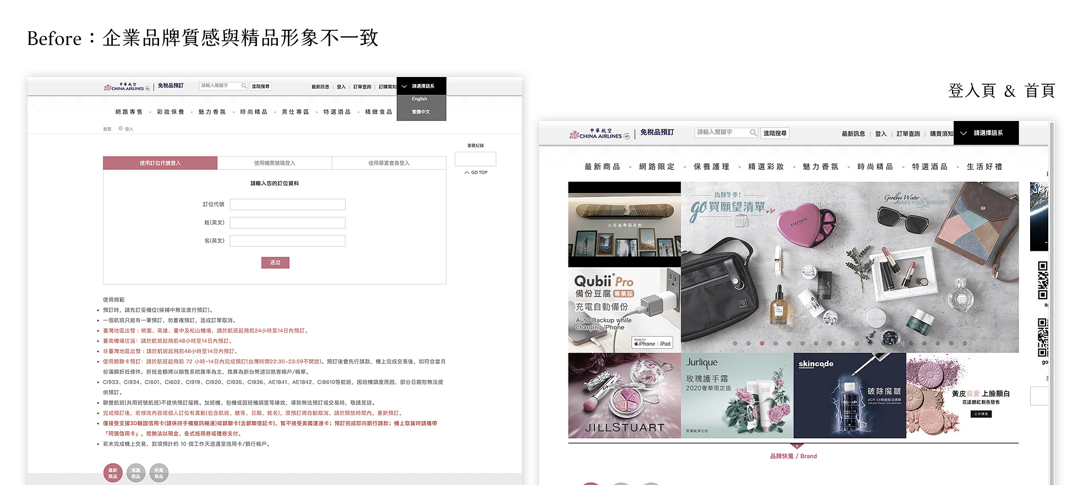Open the Qubii Pro banner thumbnail

625,310
